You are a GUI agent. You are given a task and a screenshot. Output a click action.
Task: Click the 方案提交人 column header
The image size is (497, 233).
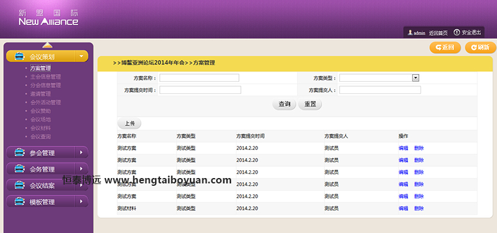pos(337,136)
